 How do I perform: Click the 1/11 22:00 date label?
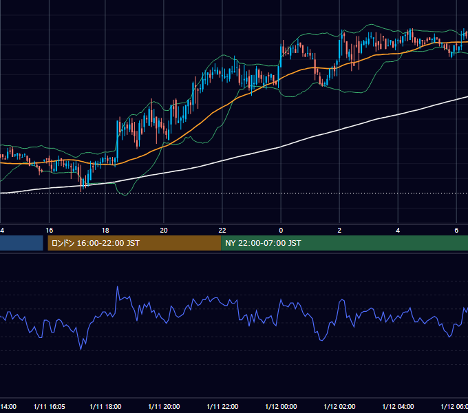pyautogui.click(x=222, y=407)
